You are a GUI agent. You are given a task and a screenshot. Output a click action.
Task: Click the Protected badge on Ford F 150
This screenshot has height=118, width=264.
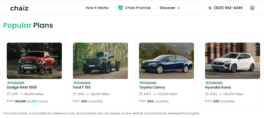82,83
